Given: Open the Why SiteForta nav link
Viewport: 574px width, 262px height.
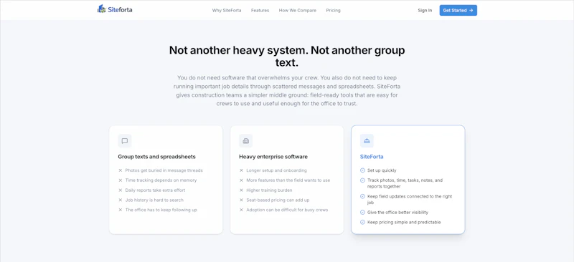Looking at the screenshot, I should point(227,11).
